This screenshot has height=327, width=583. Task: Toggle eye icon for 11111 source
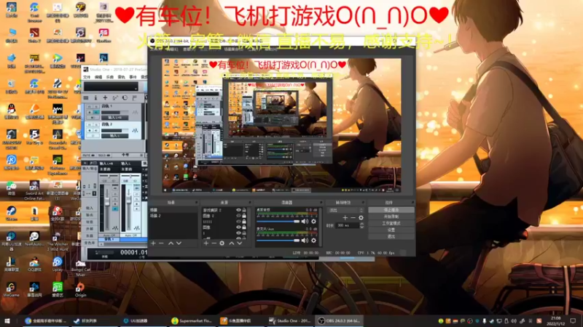pos(238,222)
